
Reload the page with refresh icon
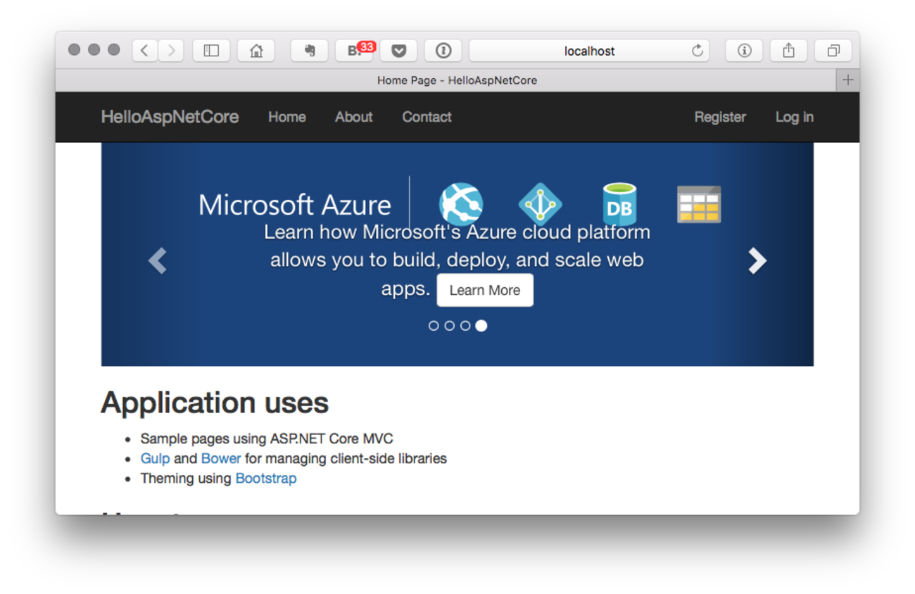697,51
